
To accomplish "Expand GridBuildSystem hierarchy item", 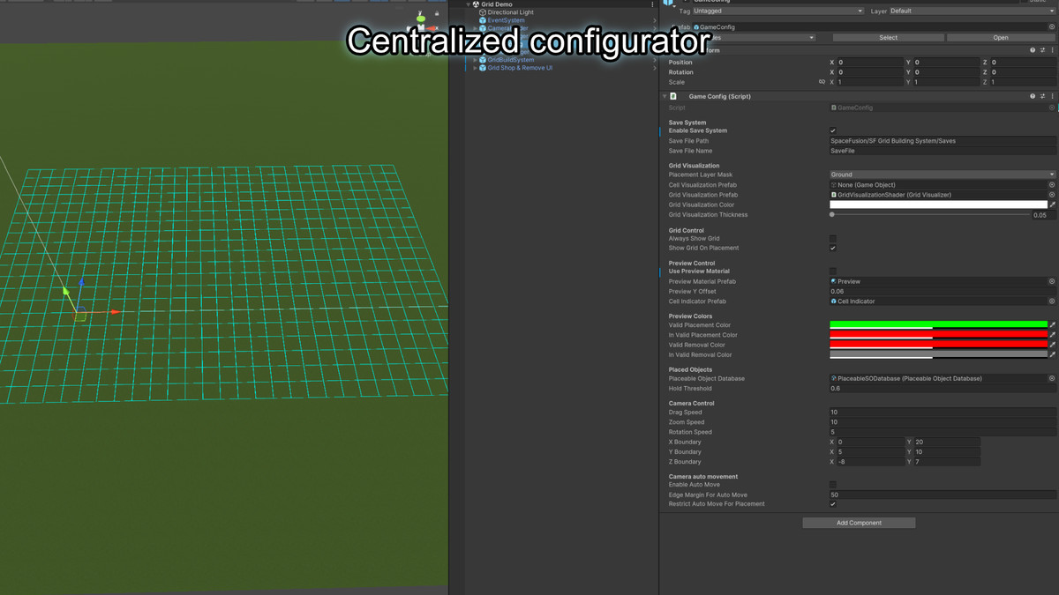I will 475,60.
